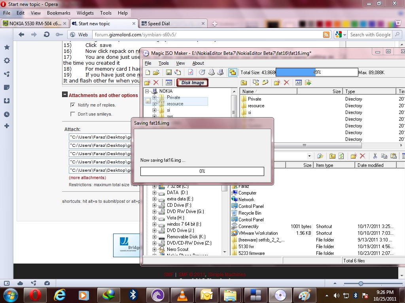Expand the Private folder in the NOKIA tree
The image size is (405, 303).
(x=155, y=98)
